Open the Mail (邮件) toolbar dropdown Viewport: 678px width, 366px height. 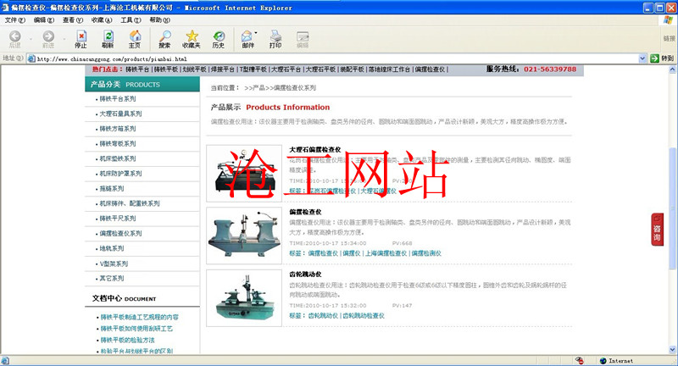pos(248,39)
